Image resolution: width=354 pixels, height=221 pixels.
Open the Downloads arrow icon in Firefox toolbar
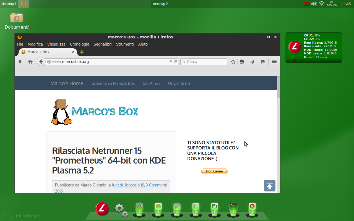tap(20, 61)
